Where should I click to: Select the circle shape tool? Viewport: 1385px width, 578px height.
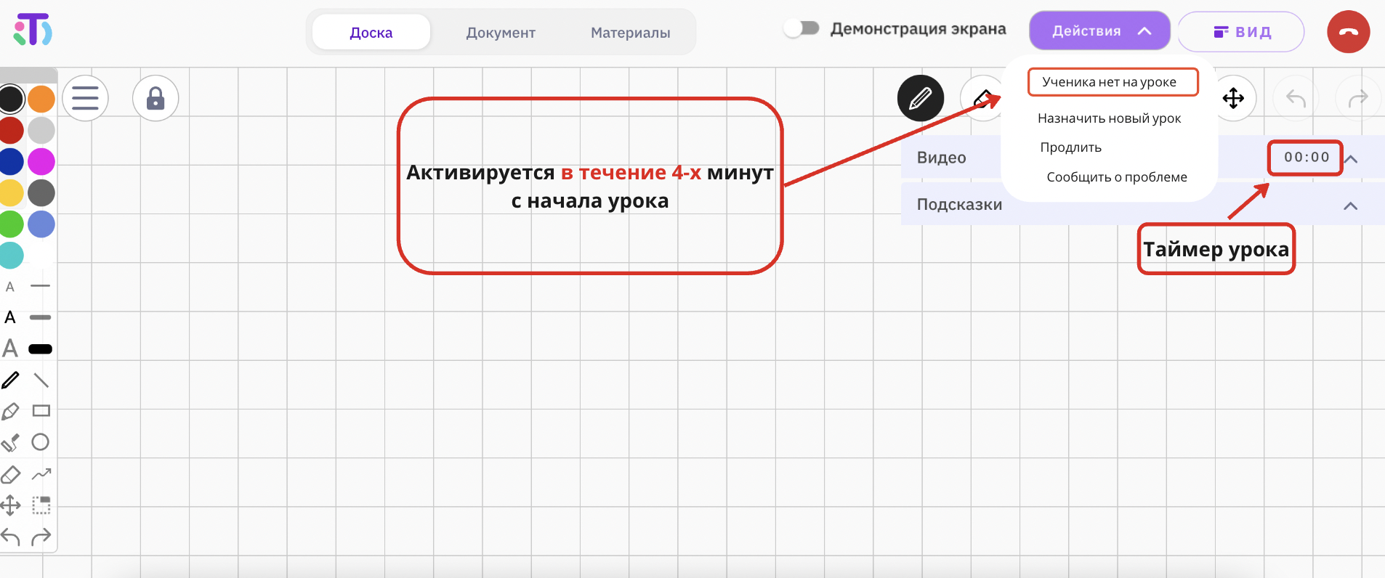(41, 441)
